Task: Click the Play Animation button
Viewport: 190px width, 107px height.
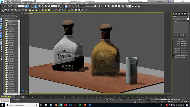Action: click(x=174, y=100)
